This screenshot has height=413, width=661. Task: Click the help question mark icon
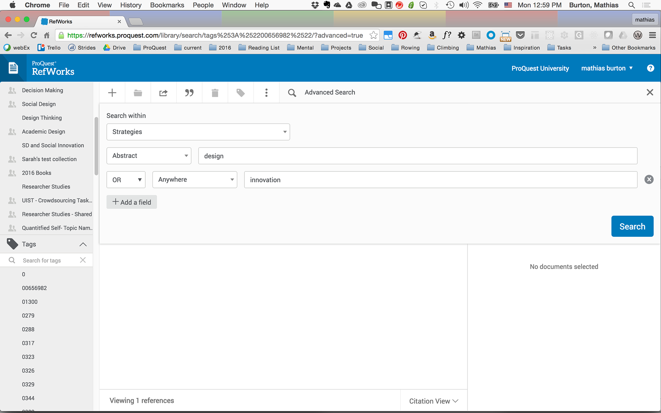(x=650, y=68)
